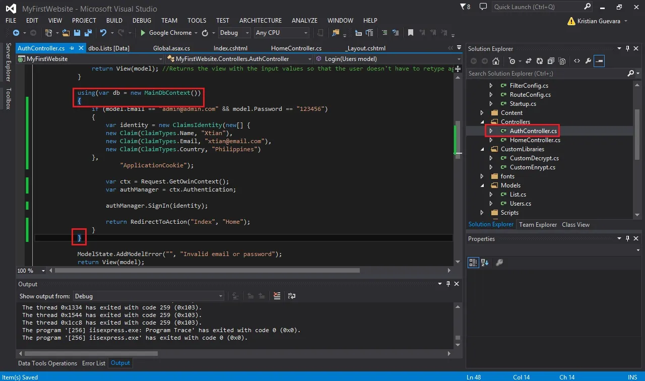Viewport: 645px width, 381px height.
Task: Click the Quick Launch search field
Action: [x=537, y=7]
